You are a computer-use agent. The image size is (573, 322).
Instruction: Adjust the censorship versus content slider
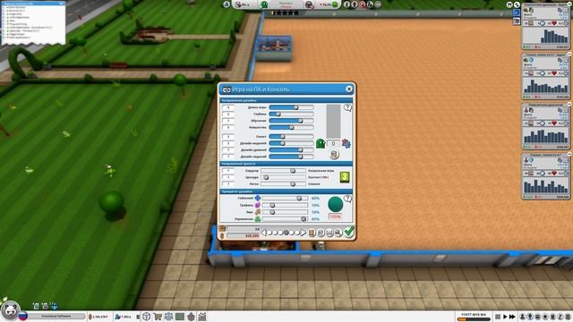pos(283,177)
